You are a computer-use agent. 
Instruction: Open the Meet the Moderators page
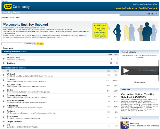click(x=126, y=8)
